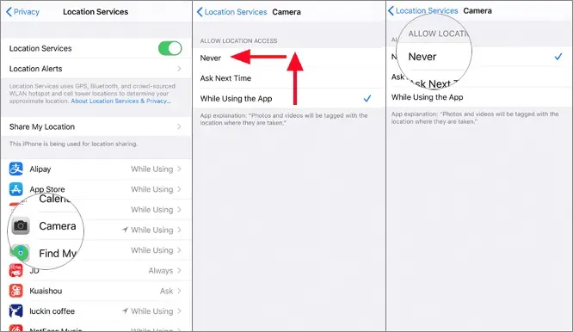This screenshot has height=332, width=573.
Task: Tap the Camera title in right screen
Action: tap(477, 10)
